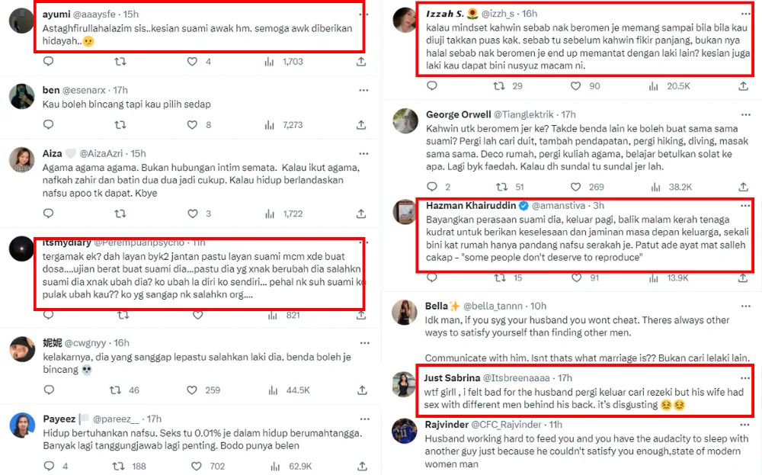762x475 pixels.
Task: Reply to Aiza's tweet
Action: tap(50, 214)
